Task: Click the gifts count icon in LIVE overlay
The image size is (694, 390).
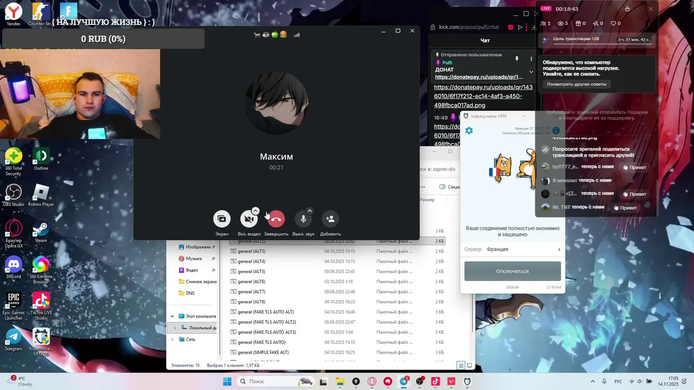Action: (578, 23)
